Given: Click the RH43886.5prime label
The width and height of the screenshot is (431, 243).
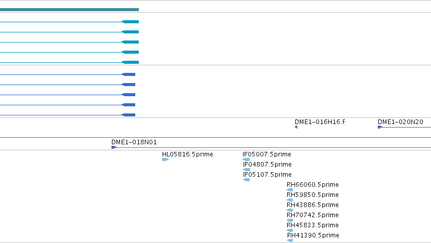Looking at the screenshot, I should [x=312, y=205].
